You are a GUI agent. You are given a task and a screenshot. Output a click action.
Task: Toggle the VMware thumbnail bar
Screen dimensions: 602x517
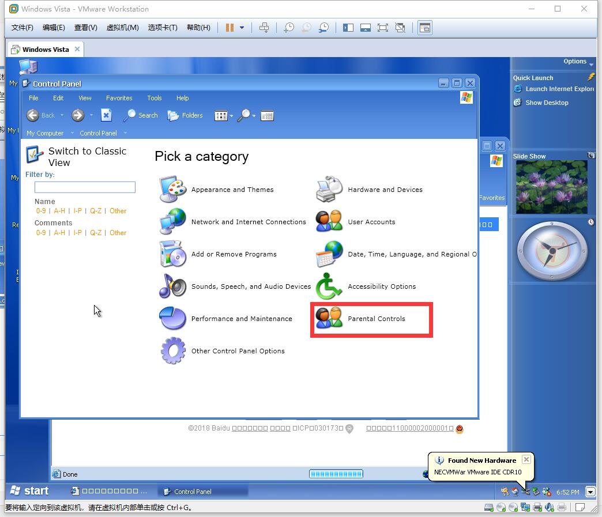(x=366, y=28)
